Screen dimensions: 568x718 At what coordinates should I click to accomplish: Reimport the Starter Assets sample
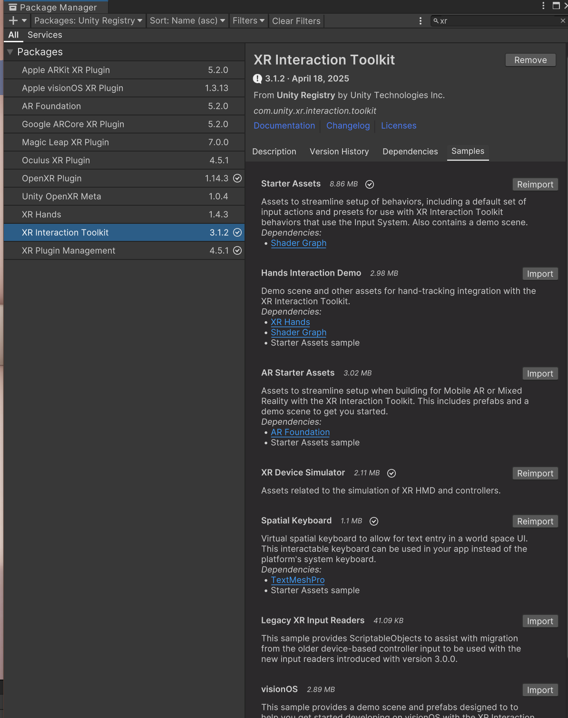click(535, 184)
